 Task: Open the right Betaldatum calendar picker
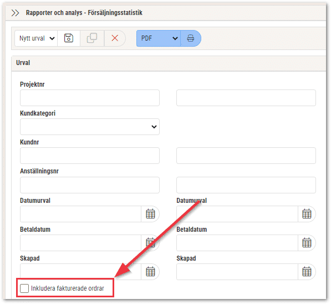307,243
